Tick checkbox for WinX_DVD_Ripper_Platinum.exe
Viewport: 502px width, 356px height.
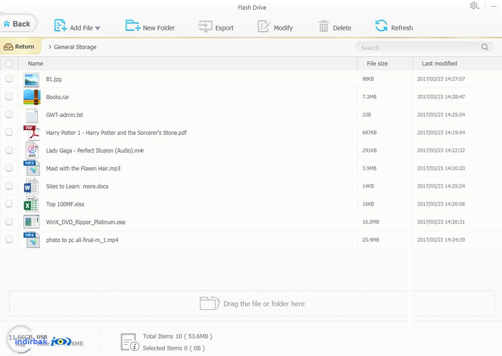(x=9, y=222)
